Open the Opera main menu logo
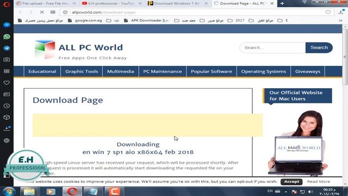The height and width of the screenshot is (196, 348). 7,4
